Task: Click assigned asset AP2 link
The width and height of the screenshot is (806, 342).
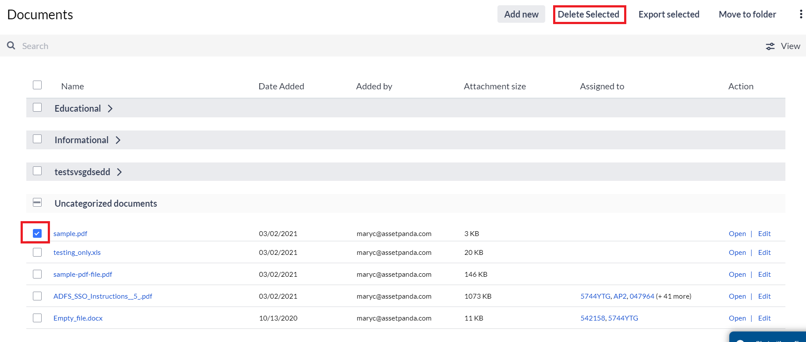Action: (x=620, y=296)
